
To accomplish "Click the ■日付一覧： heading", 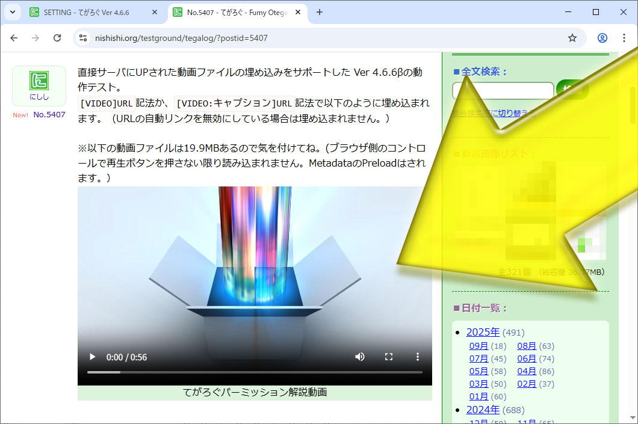I will point(480,308).
